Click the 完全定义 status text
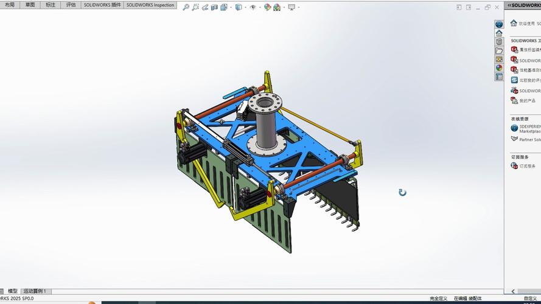 click(x=439, y=299)
